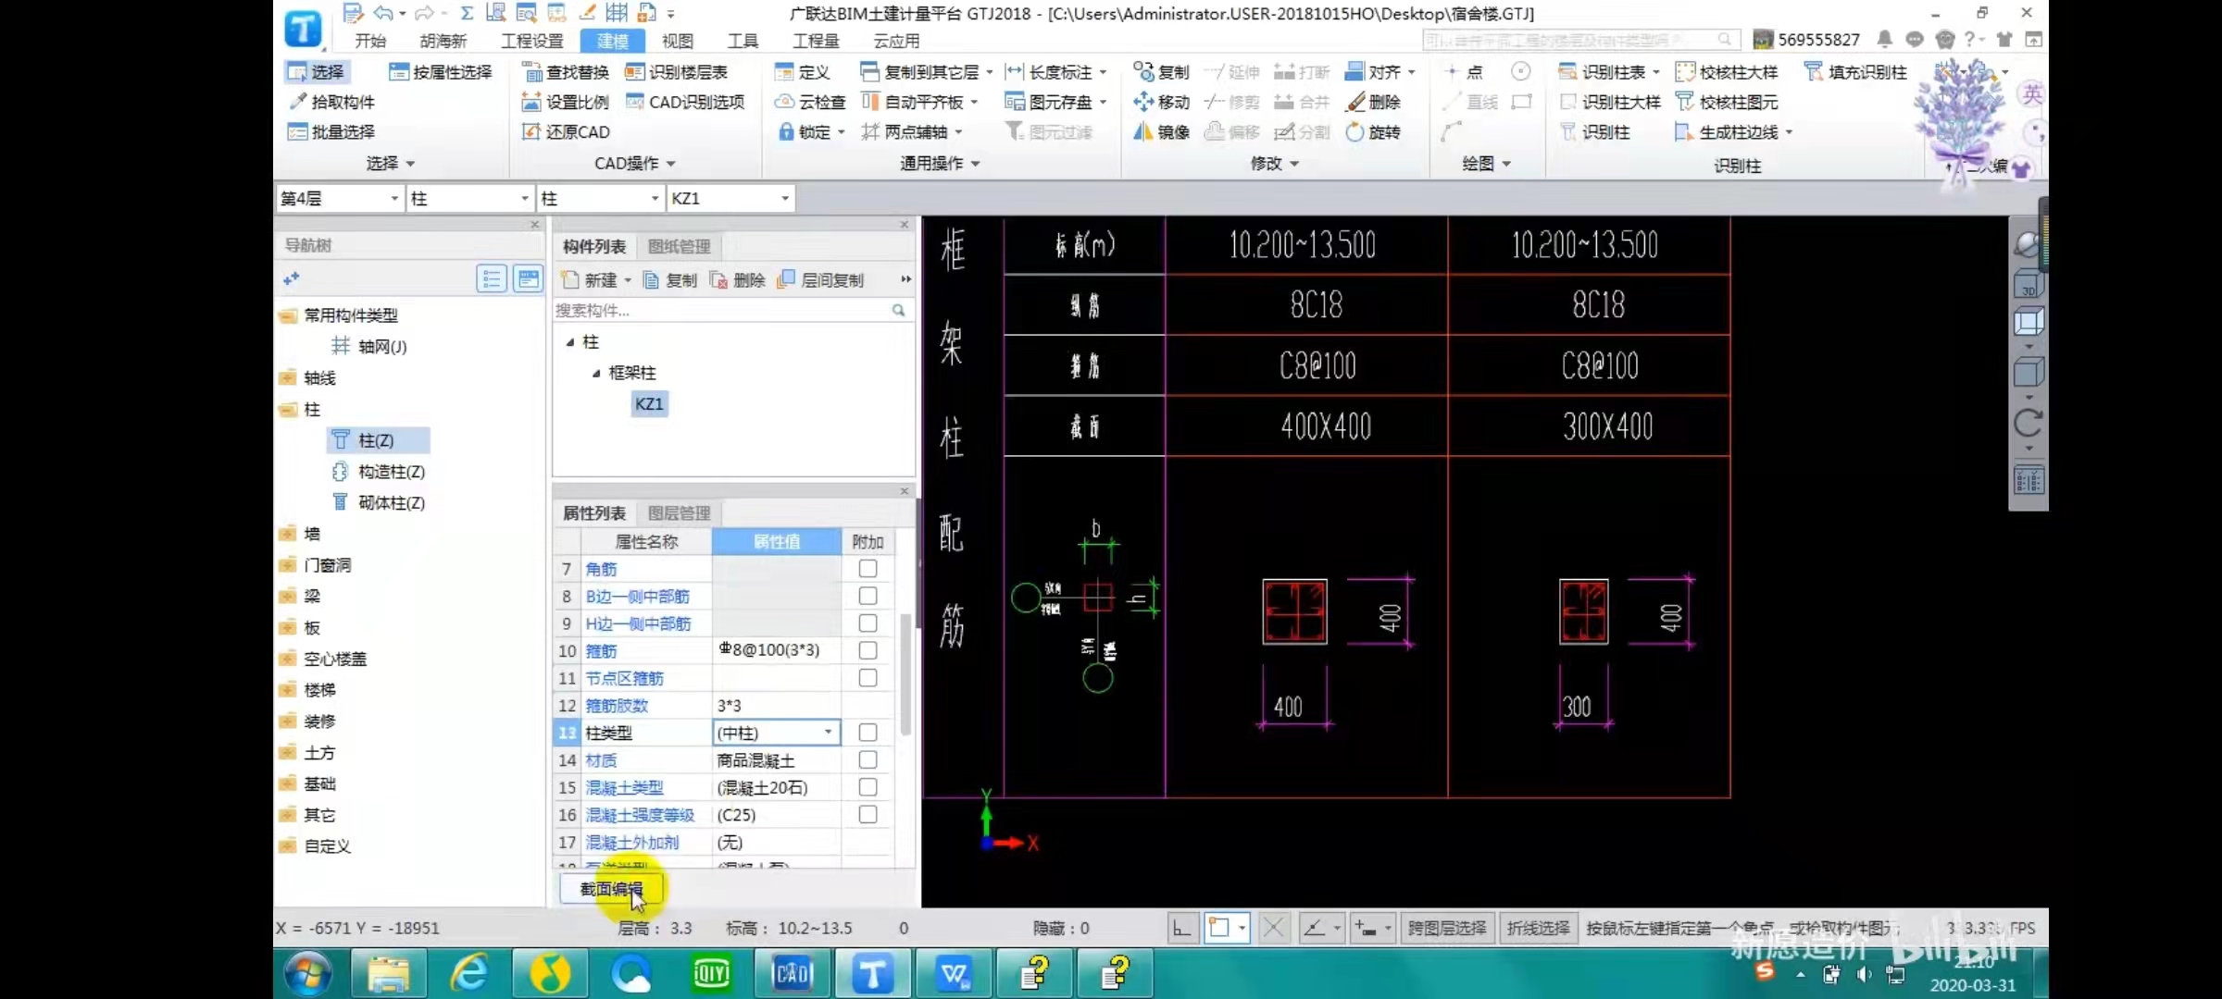Click the 截面编辑 button
The width and height of the screenshot is (2222, 999).
pyautogui.click(x=611, y=889)
